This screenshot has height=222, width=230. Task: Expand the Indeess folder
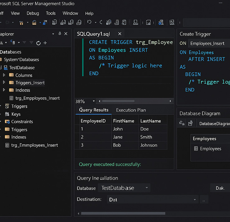[x=4, y=90]
